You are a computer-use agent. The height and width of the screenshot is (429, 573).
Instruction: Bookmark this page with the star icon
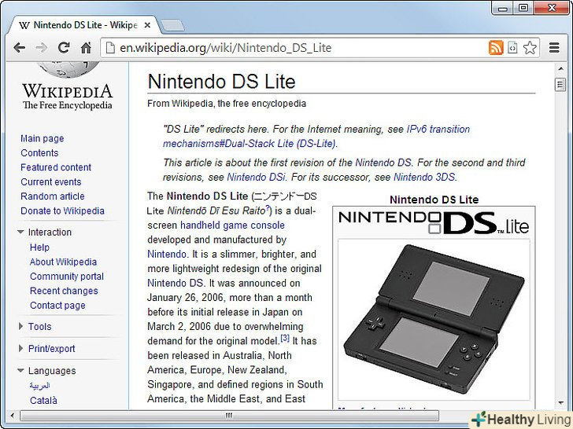(530, 48)
